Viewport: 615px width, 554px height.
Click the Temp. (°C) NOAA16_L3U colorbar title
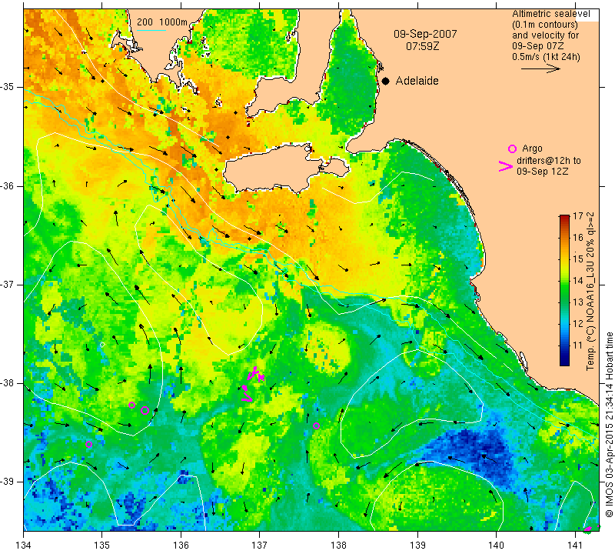point(590,292)
